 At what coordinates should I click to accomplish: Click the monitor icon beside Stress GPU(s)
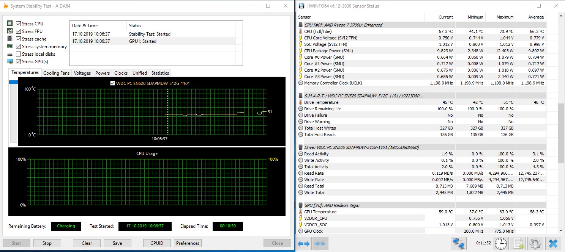click(10, 61)
